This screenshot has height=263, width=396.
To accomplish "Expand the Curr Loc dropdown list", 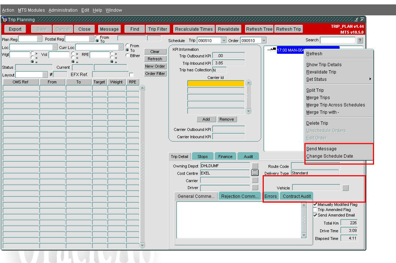I will pyautogui.click(x=121, y=47).
